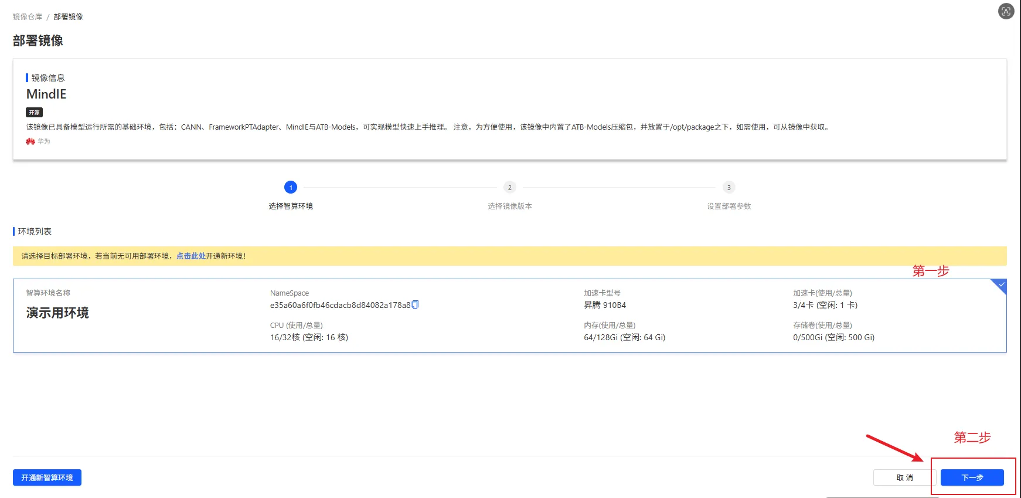Image resolution: width=1021 pixels, height=498 pixels.
Task: Click the 下一步 button
Action: tap(972, 477)
